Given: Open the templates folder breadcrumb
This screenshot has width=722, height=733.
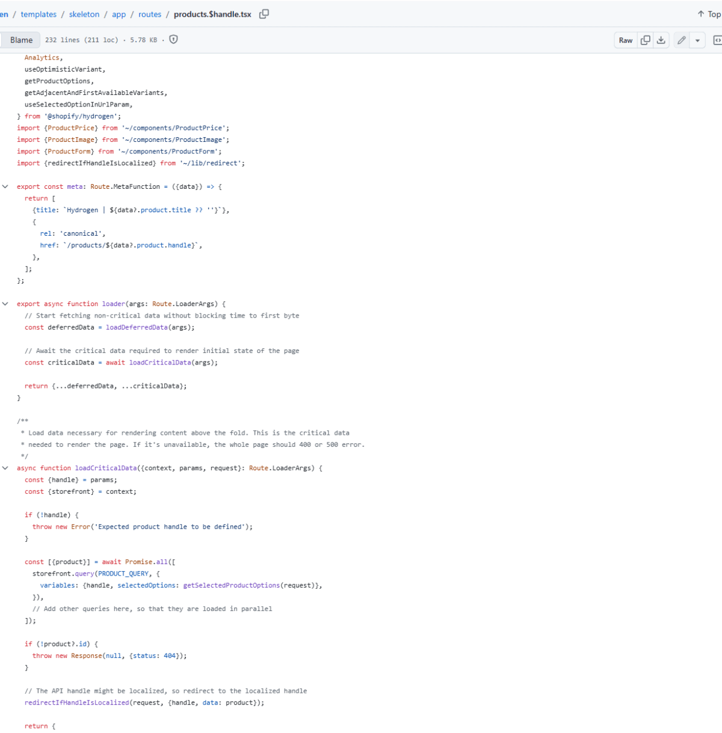Looking at the screenshot, I should [x=39, y=14].
